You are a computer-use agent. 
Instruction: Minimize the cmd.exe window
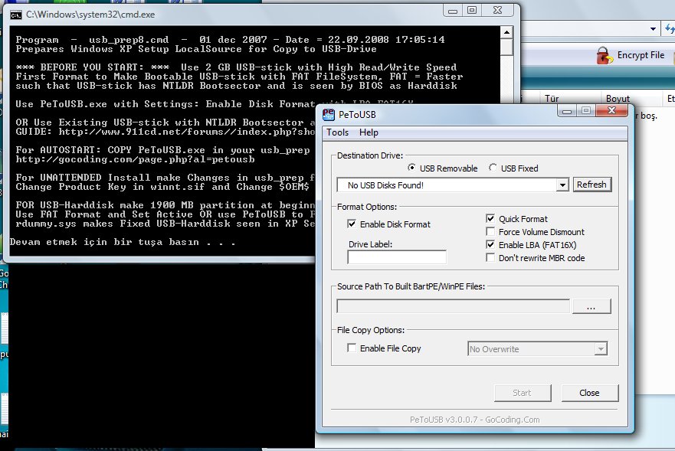[453, 10]
